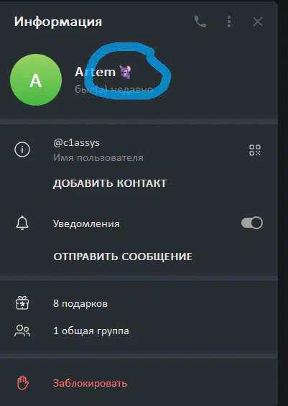288x406 pixels.
Task: View the 8 подарков list
Action: pyautogui.click(x=80, y=303)
